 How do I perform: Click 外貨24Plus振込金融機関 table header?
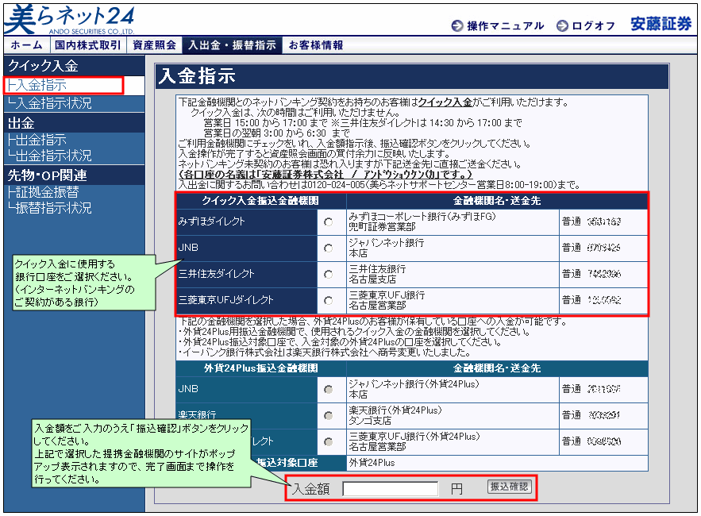click(x=261, y=368)
